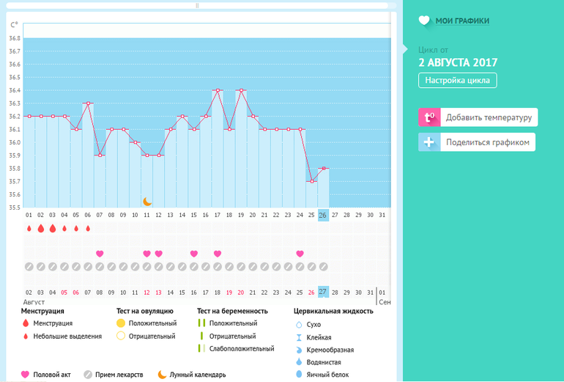The height and width of the screenshot is (382, 564).
Task: Open Настройка цикла settings
Action: (x=458, y=81)
